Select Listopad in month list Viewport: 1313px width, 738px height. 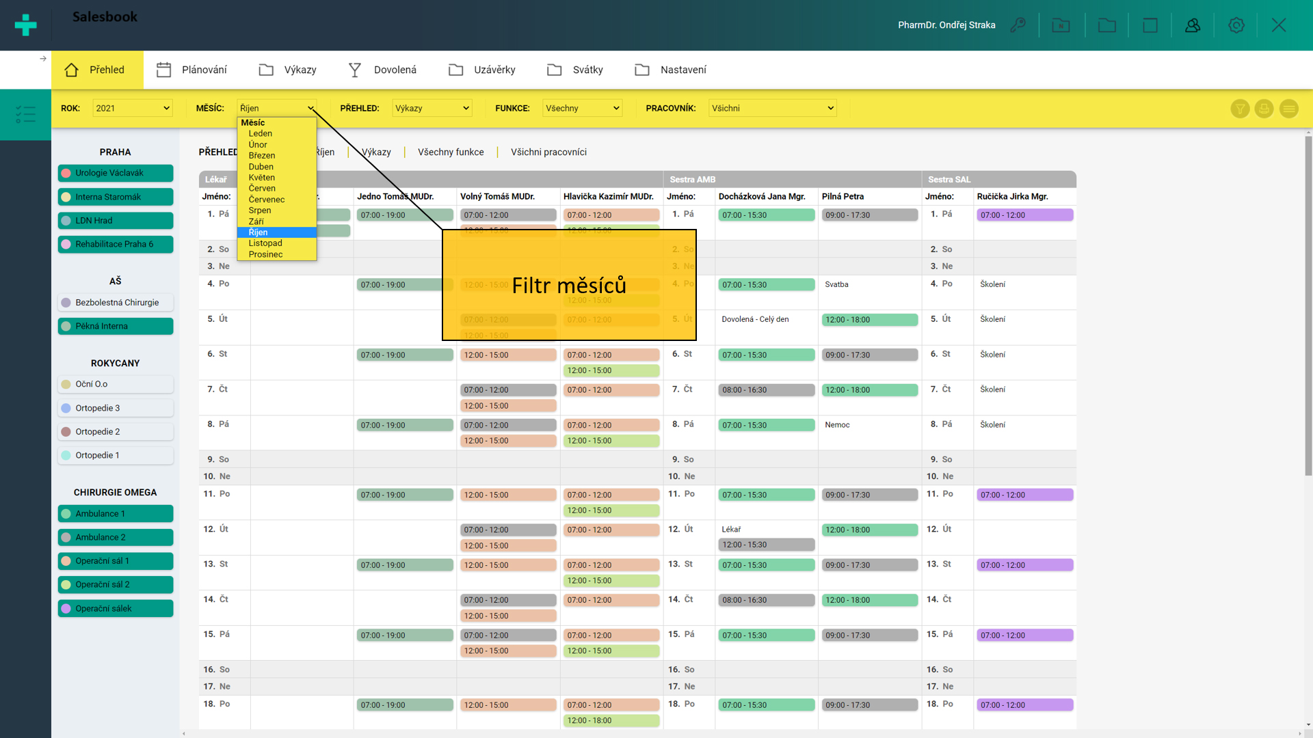(265, 243)
